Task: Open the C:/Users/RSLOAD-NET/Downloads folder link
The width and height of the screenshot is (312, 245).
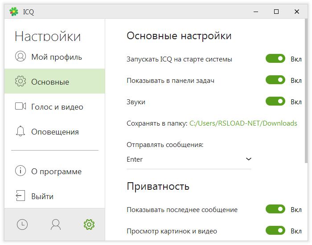Action: click(x=243, y=123)
